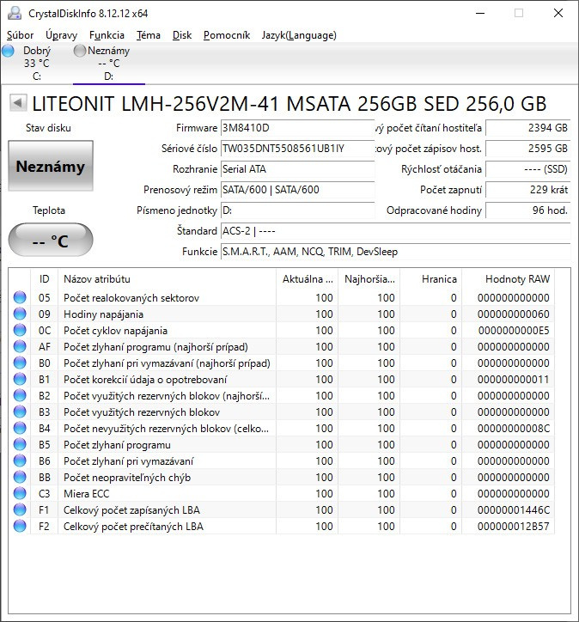Open the Súbor menu
The image size is (579, 622).
pos(20,35)
